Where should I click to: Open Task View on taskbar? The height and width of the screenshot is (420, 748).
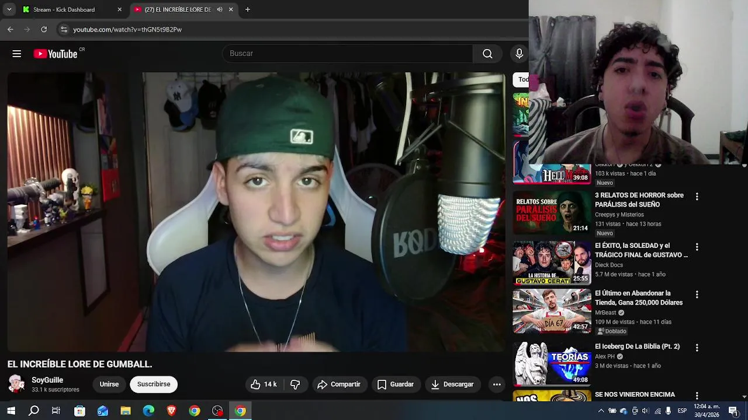(56, 411)
